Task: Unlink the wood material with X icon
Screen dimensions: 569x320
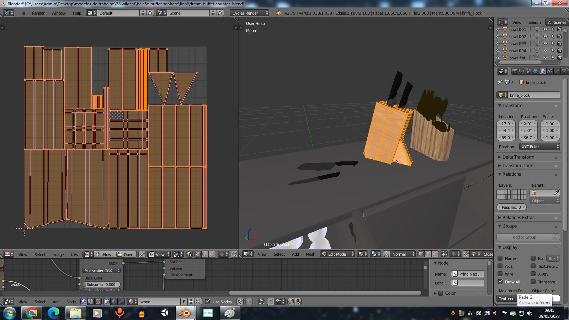Action: pyautogui.click(x=198, y=302)
